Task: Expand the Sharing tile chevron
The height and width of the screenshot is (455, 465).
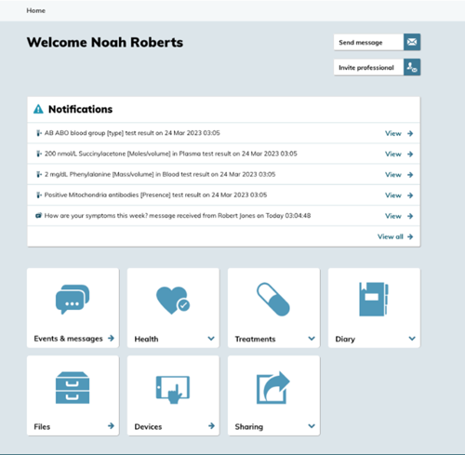Action: tap(312, 426)
